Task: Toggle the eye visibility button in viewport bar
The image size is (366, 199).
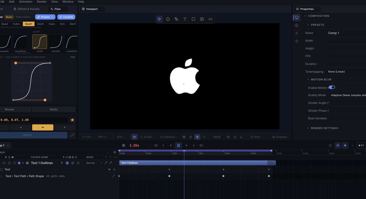Action: click(134, 137)
